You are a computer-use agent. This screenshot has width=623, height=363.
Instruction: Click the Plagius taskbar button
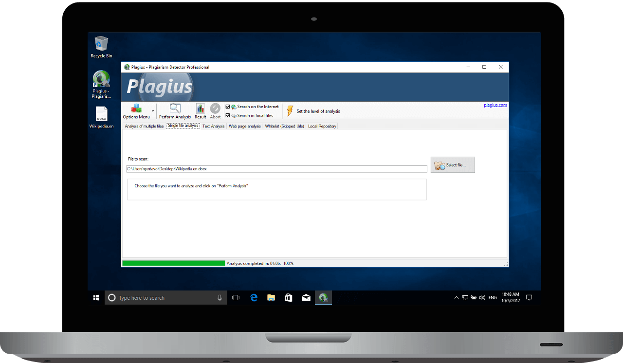pos(324,298)
